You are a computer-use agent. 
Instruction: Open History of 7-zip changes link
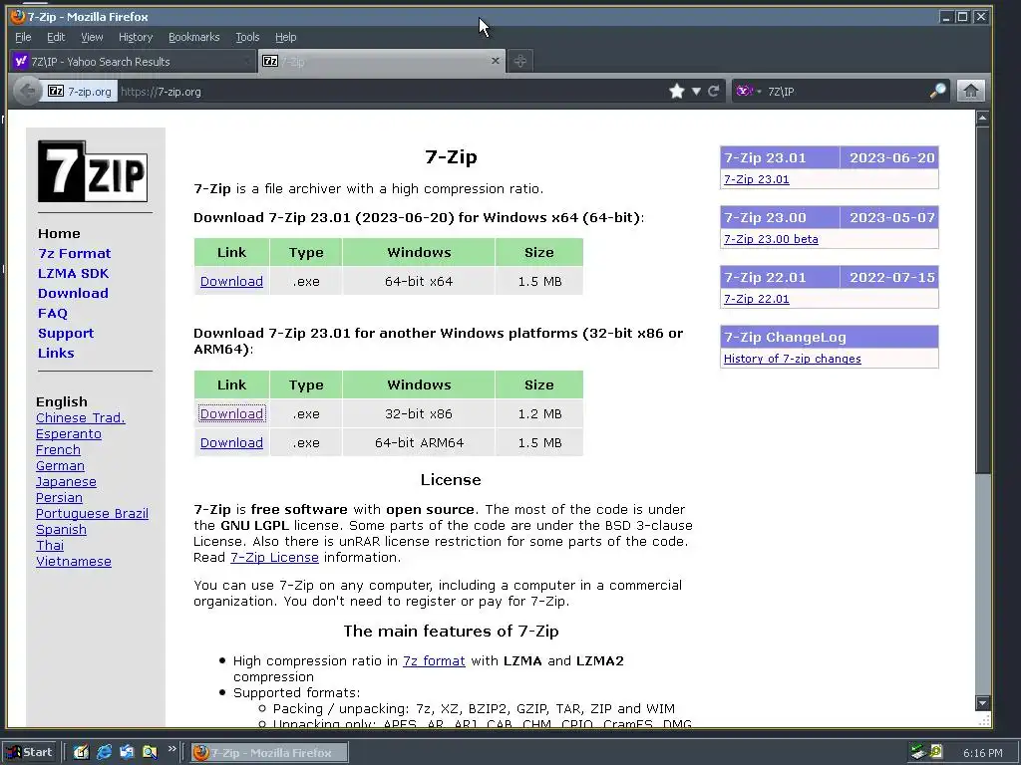click(x=792, y=359)
